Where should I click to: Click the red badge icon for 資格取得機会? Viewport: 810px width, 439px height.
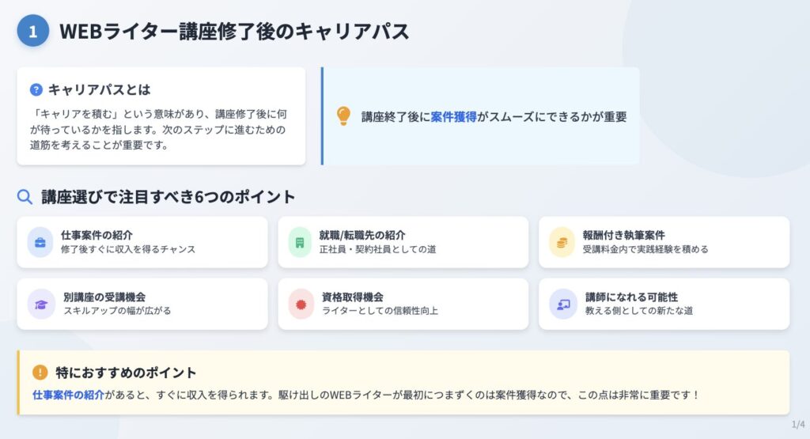click(x=301, y=305)
